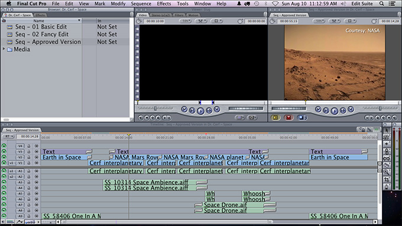Open the Modify menu
The height and width of the screenshot is (226, 402).
click(x=118, y=4)
